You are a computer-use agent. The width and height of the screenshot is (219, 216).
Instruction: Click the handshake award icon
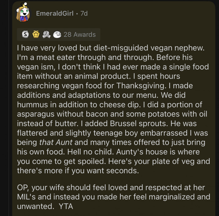[x=46, y=34]
